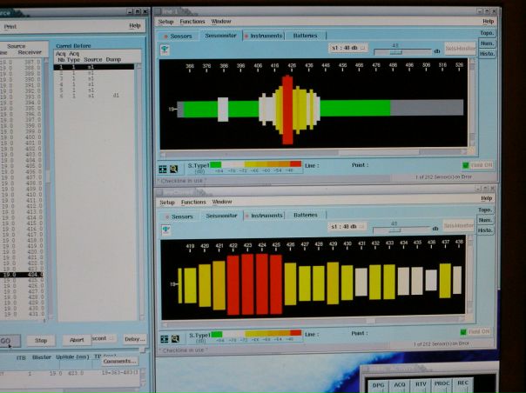
Task: Switch to the Batteries tab in upper window
Action: click(x=305, y=36)
